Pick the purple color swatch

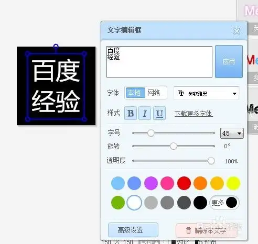pyautogui.click(x=151, y=183)
